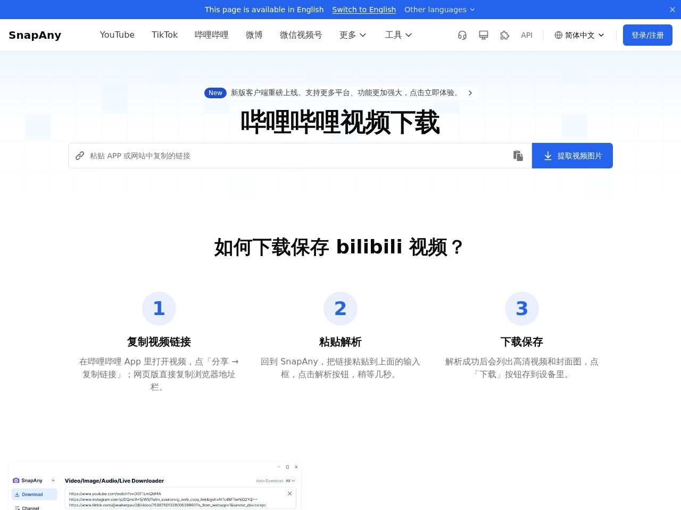This screenshot has height=510, width=681.
Task: Click the 粘贴解析 heading
Action: click(x=340, y=342)
